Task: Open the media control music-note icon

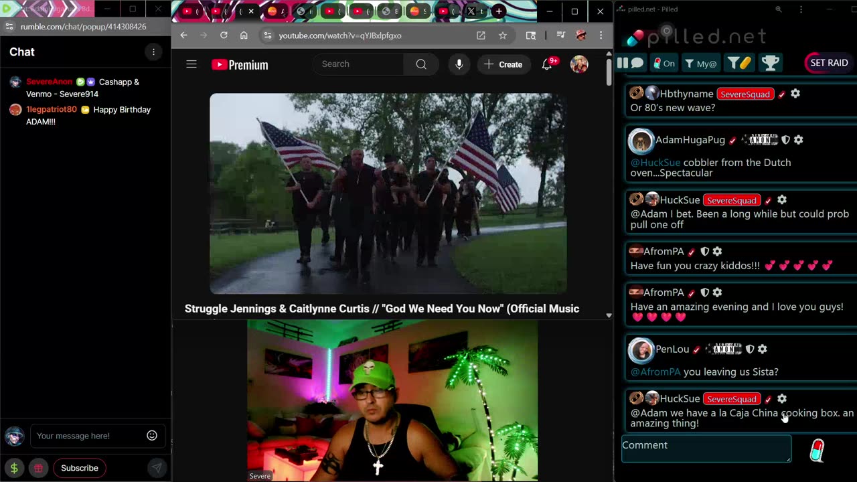Action: pos(561,35)
